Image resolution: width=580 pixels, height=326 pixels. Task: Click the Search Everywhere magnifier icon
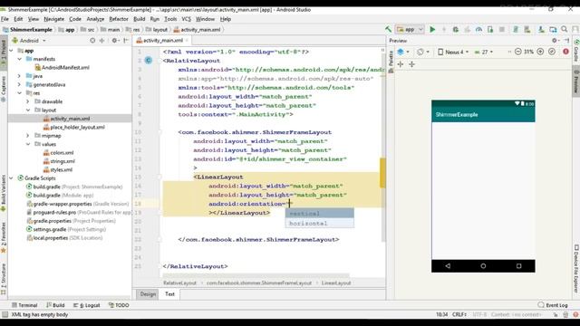565,30
